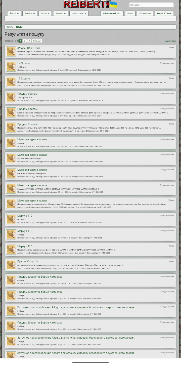The image size is (181, 366).
Task: Click the Форум breadcrumb link
Action: 10,27
